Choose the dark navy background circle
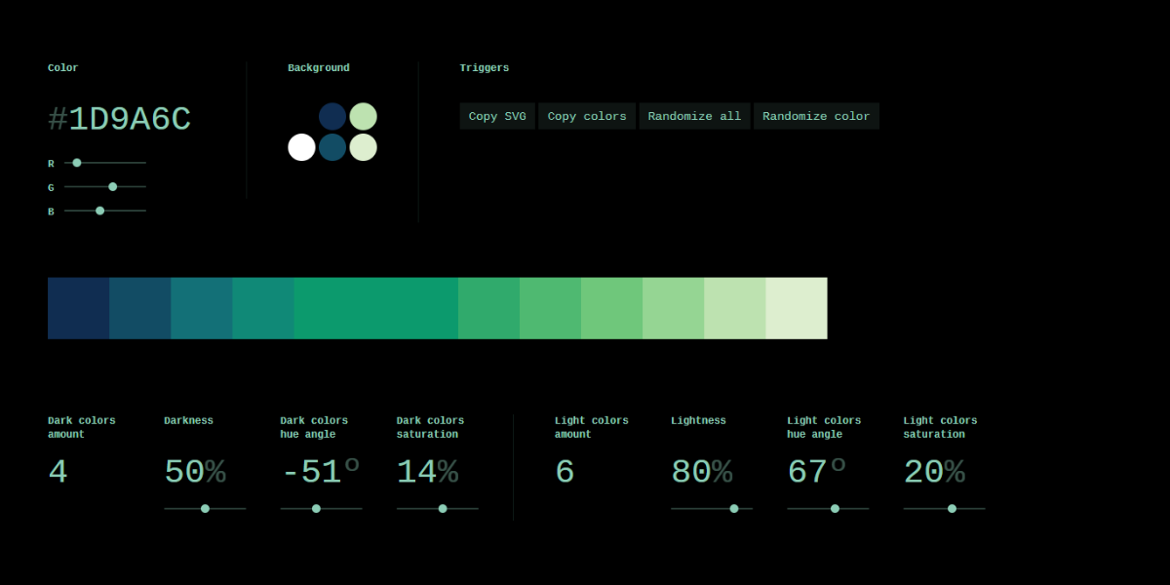The image size is (1170, 585). (332, 117)
